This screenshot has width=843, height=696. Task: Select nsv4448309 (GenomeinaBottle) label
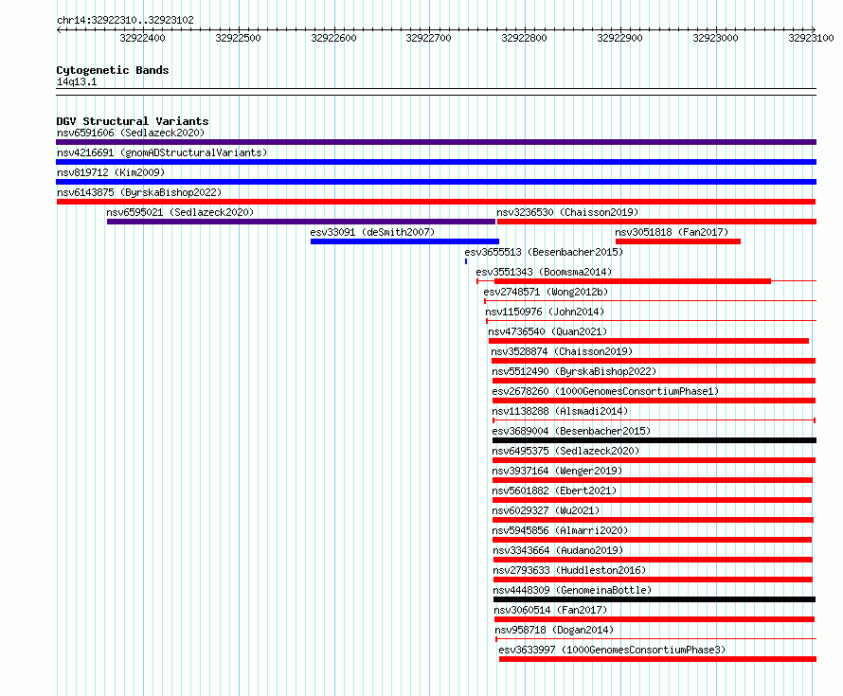coord(572,590)
